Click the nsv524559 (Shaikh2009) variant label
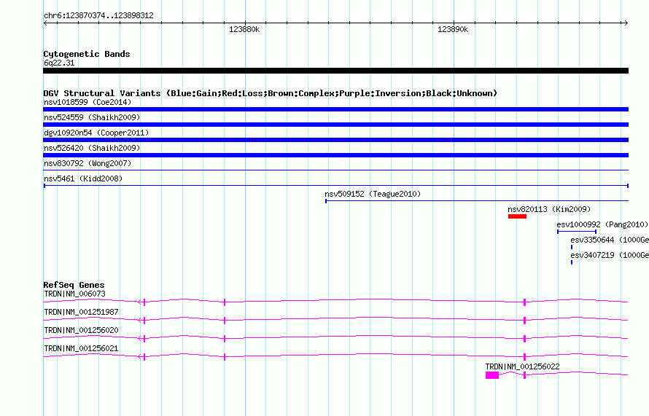This screenshot has height=416, width=649. point(92,117)
